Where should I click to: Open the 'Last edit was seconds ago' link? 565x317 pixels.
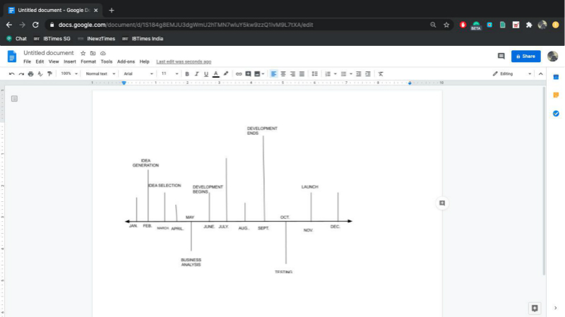[184, 62]
